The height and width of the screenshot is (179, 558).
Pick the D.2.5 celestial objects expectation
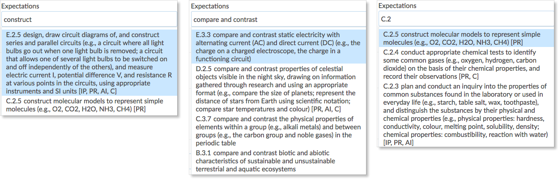pyautogui.click(x=278, y=89)
